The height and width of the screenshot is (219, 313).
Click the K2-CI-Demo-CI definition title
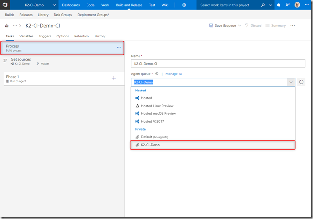[x=43, y=26]
